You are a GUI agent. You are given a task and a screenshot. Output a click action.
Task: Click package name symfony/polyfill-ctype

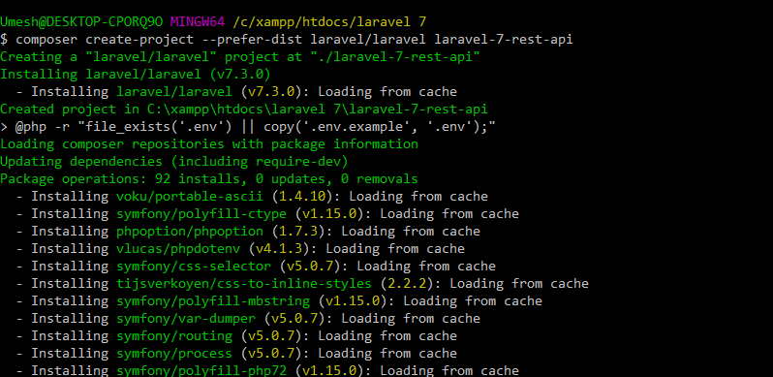coord(201,213)
